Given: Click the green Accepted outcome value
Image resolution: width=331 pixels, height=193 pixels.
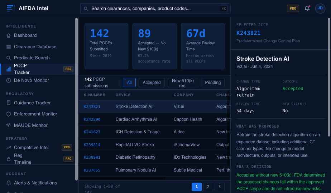Looking at the screenshot, I should 293,89.
